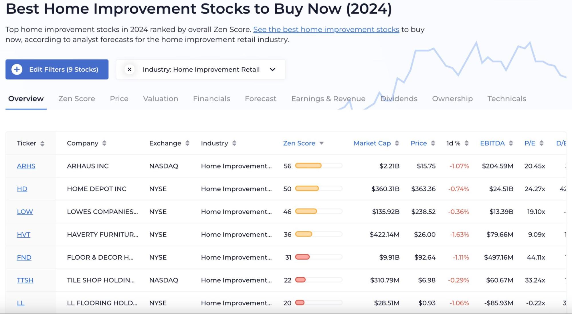Switch to the Zen Score tab

click(77, 99)
